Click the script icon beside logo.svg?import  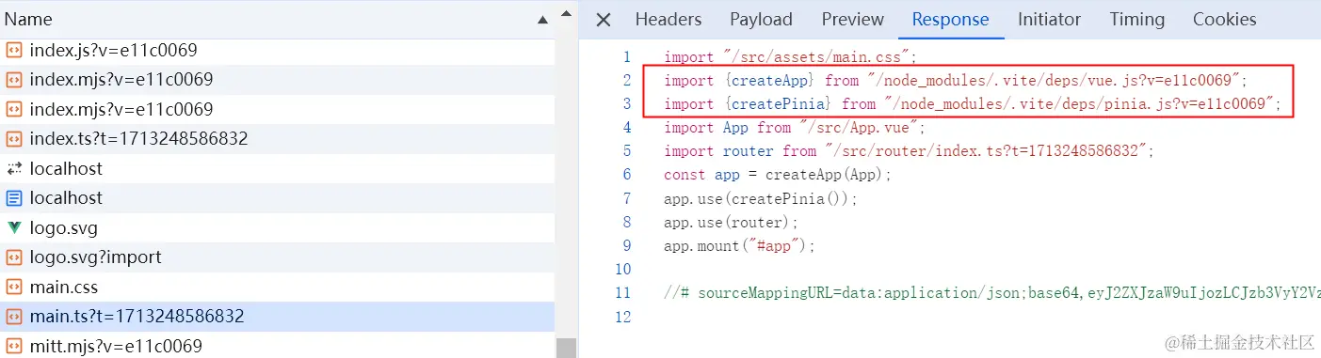pyautogui.click(x=14, y=257)
